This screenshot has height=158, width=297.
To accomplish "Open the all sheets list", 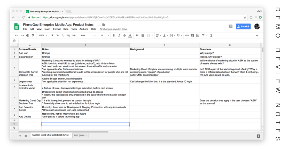I will click(x=26, y=136).
